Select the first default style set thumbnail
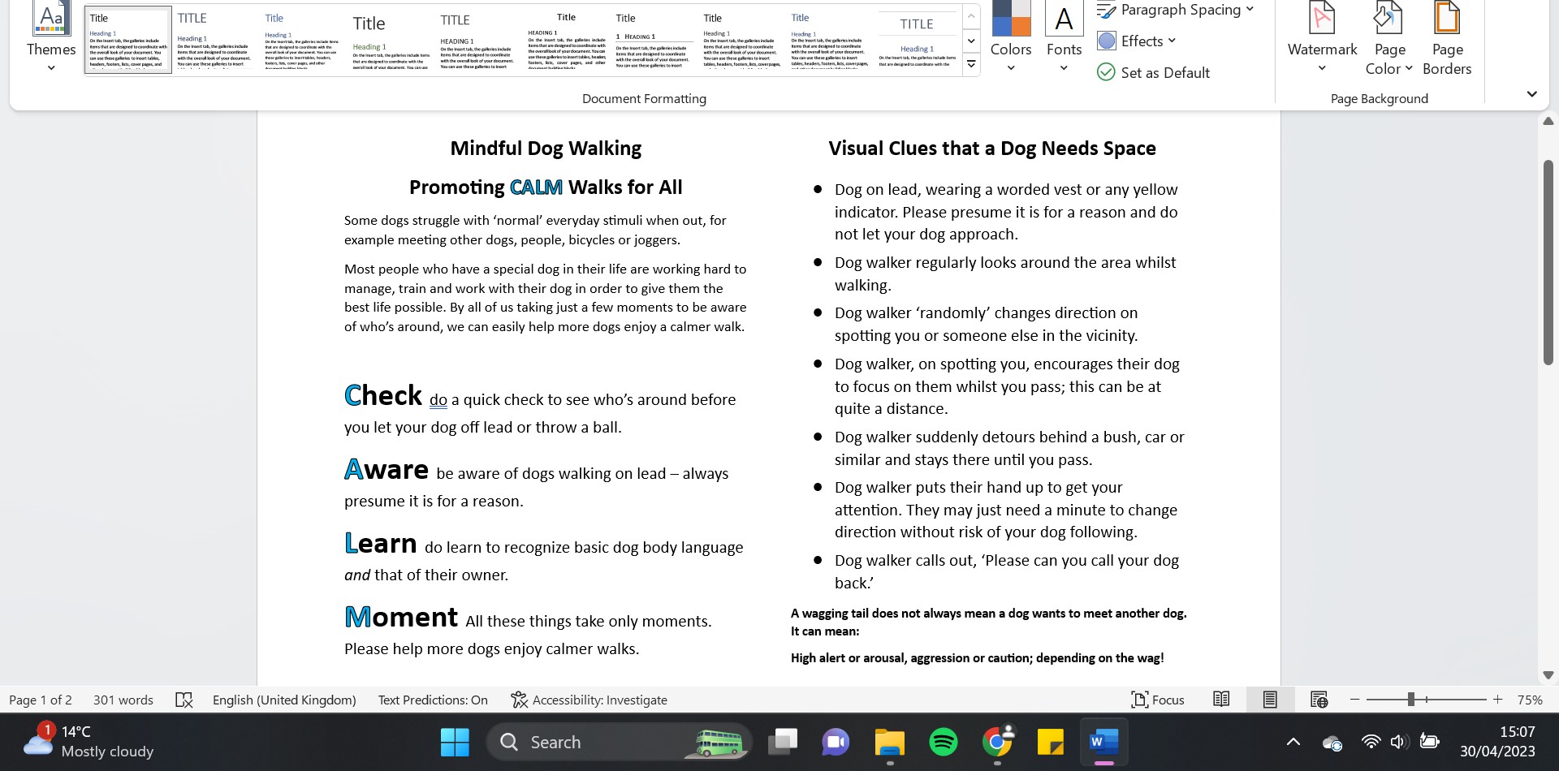The height and width of the screenshot is (771, 1559). tap(128, 40)
